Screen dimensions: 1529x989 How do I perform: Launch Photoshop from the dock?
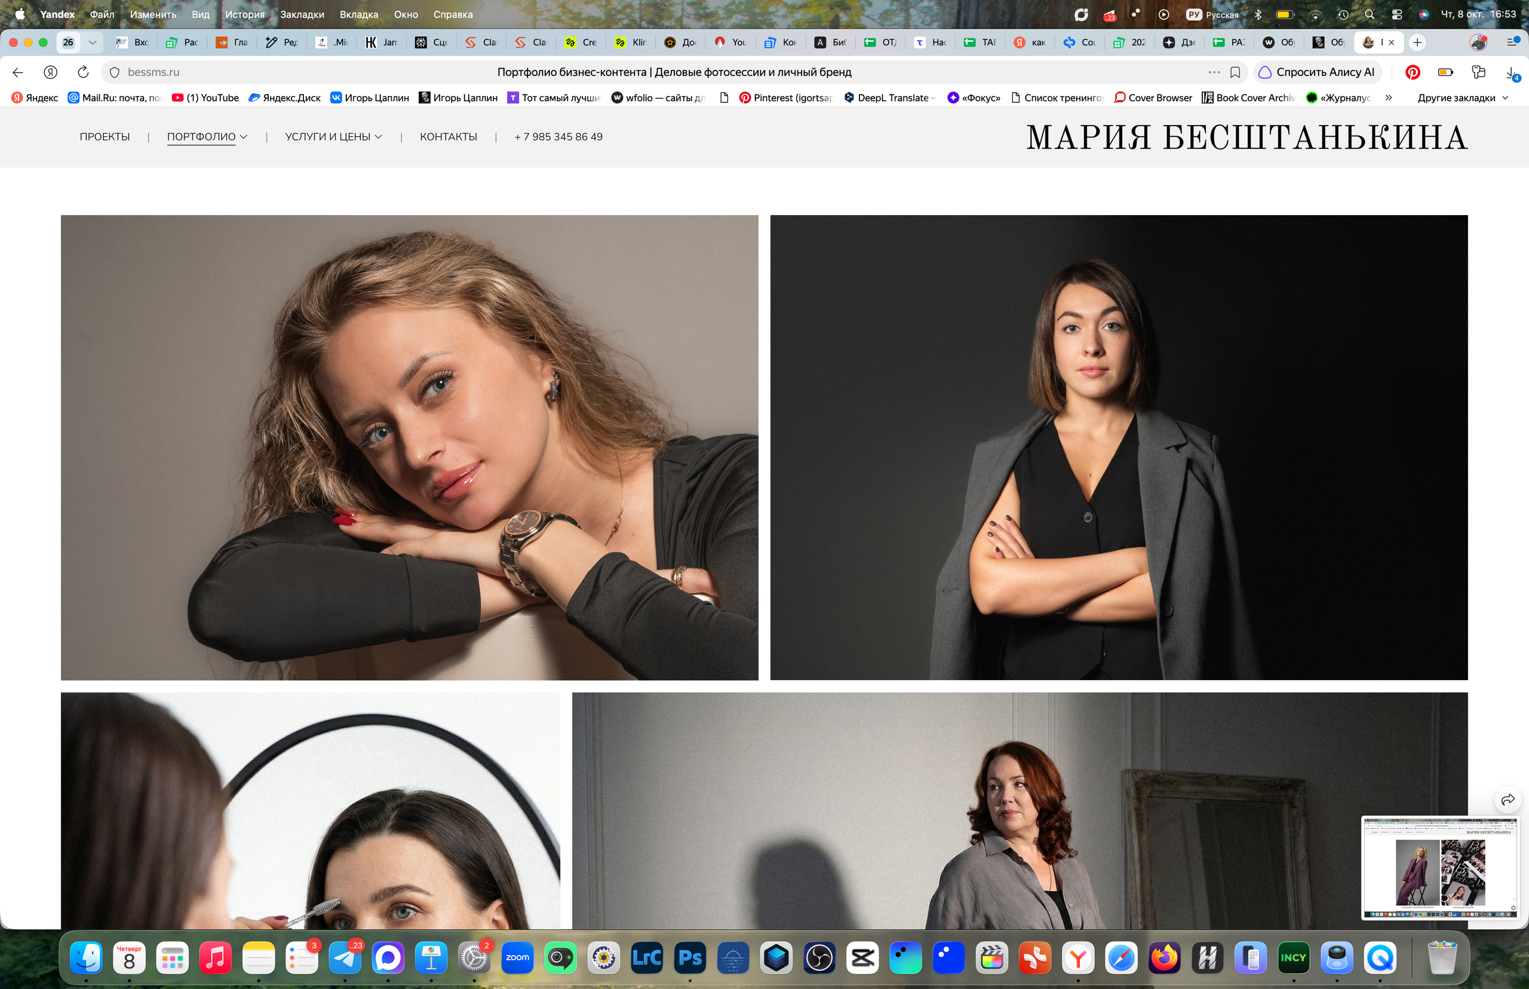(690, 958)
